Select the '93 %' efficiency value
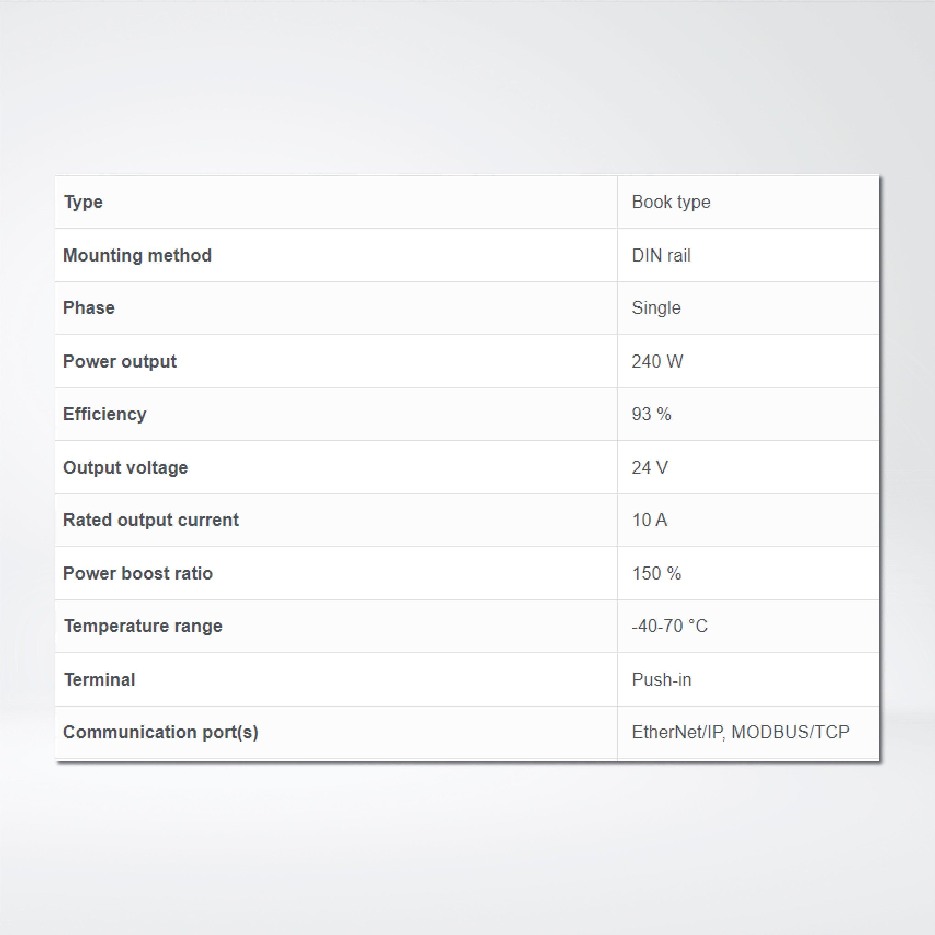 [x=651, y=414]
